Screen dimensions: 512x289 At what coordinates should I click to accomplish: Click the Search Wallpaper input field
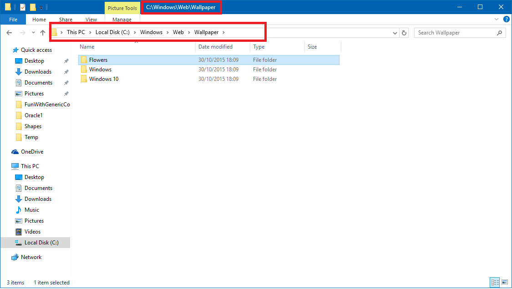click(x=455, y=33)
